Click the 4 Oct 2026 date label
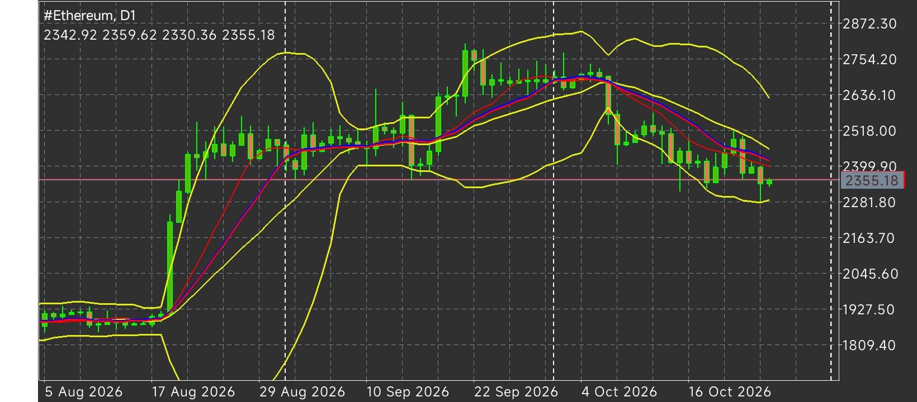The width and height of the screenshot is (917, 402). pyautogui.click(x=619, y=392)
